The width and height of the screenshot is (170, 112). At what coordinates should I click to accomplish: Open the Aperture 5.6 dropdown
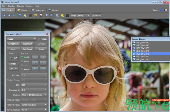[34, 75]
